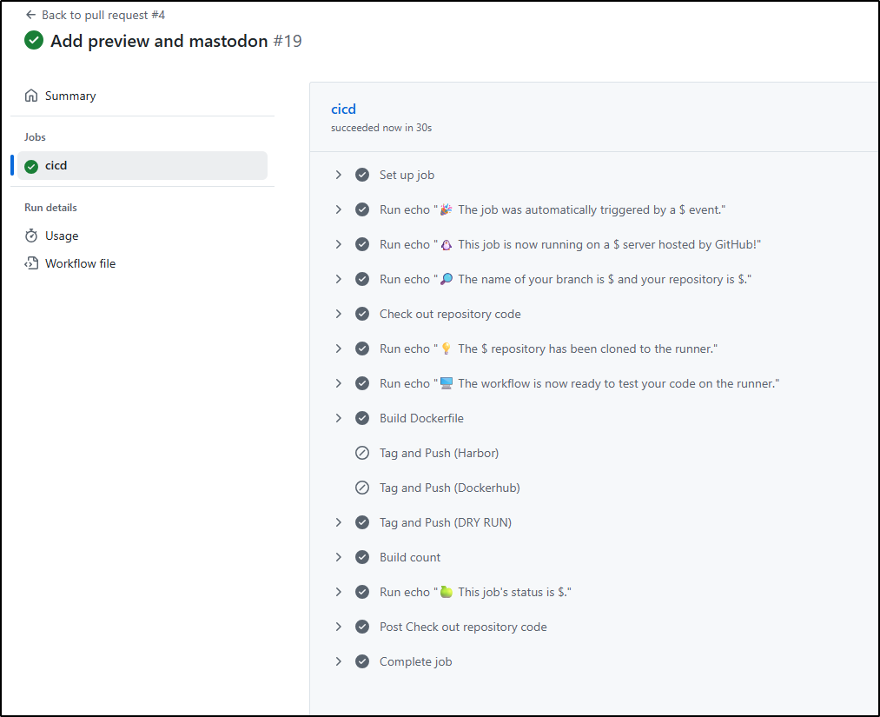
Task: Click the Summary home icon
Action: pyautogui.click(x=31, y=96)
